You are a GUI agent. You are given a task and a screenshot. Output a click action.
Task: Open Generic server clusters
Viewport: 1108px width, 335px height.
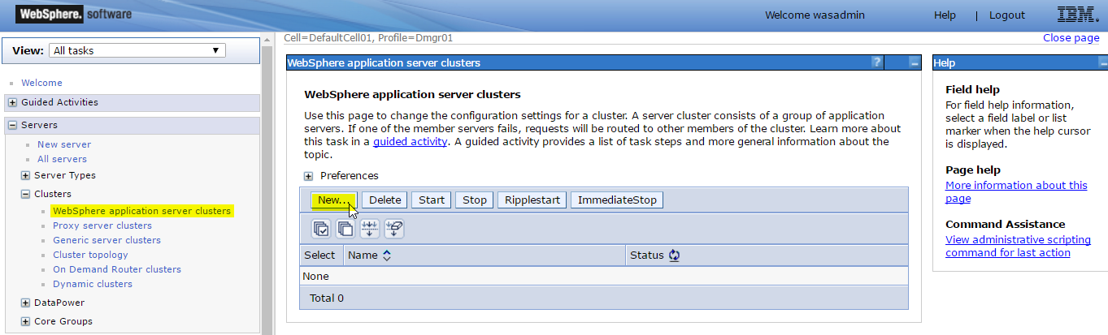coord(106,240)
